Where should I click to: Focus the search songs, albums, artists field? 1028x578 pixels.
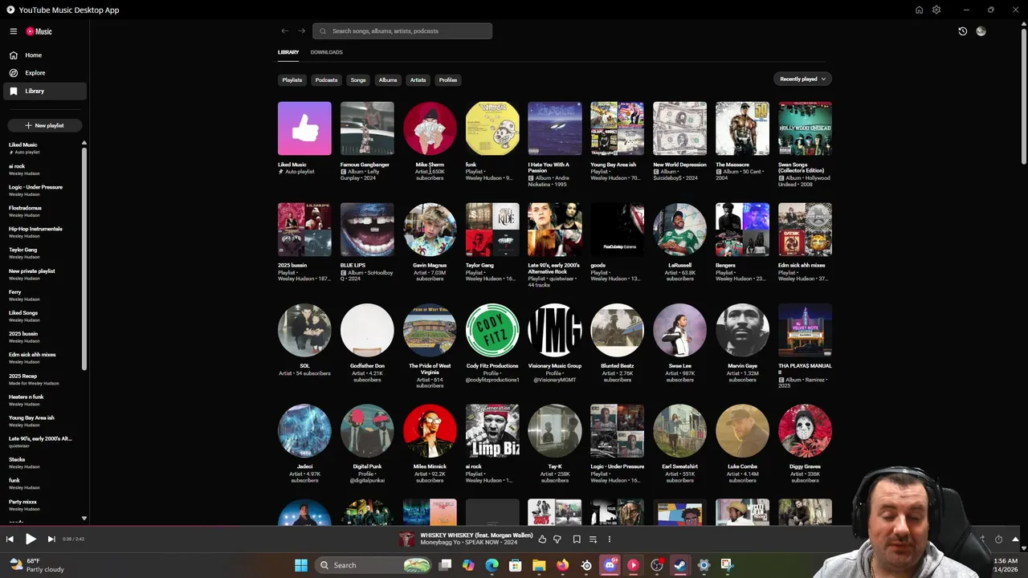pos(402,31)
